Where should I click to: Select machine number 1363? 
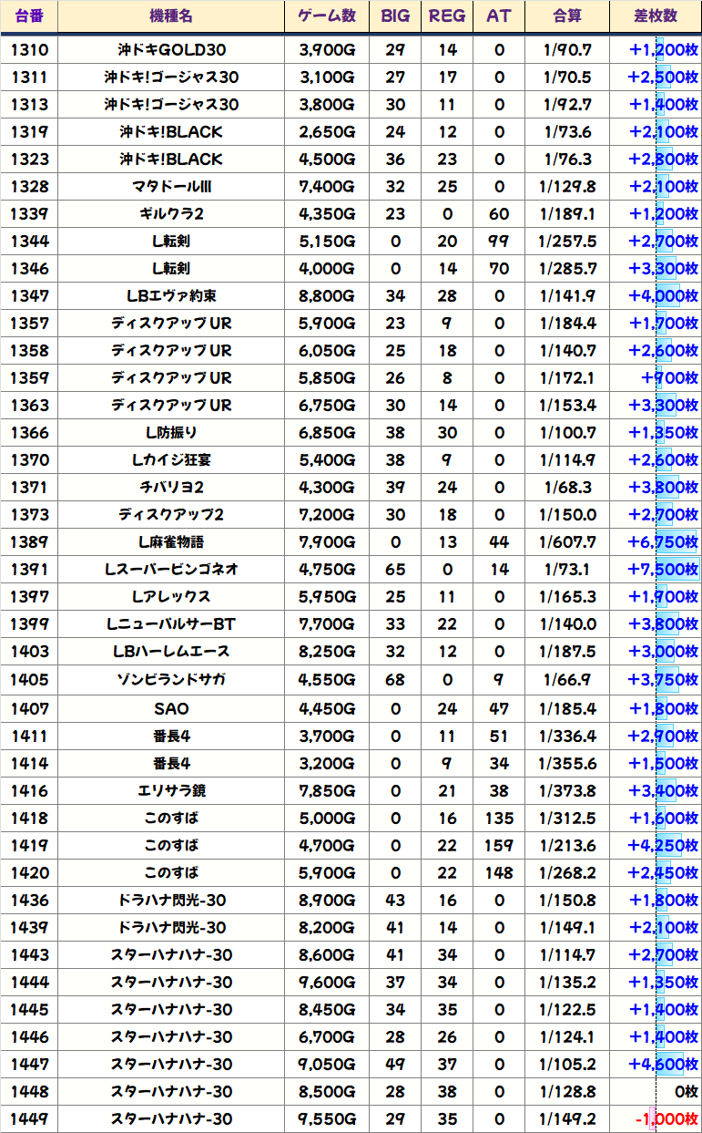[29, 406]
